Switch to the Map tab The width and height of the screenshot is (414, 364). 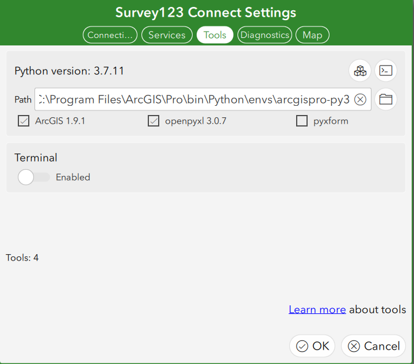[312, 35]
